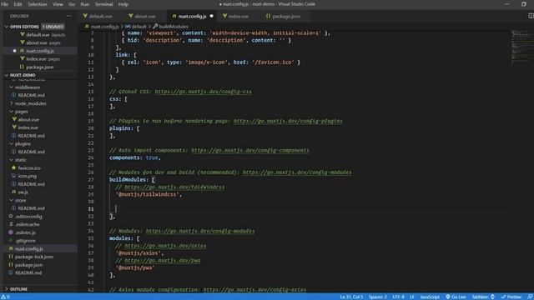Select nuxt.config.js in Open Editors list
The height and width of the screenshot is (300, 534).
[x=40, y=51]
